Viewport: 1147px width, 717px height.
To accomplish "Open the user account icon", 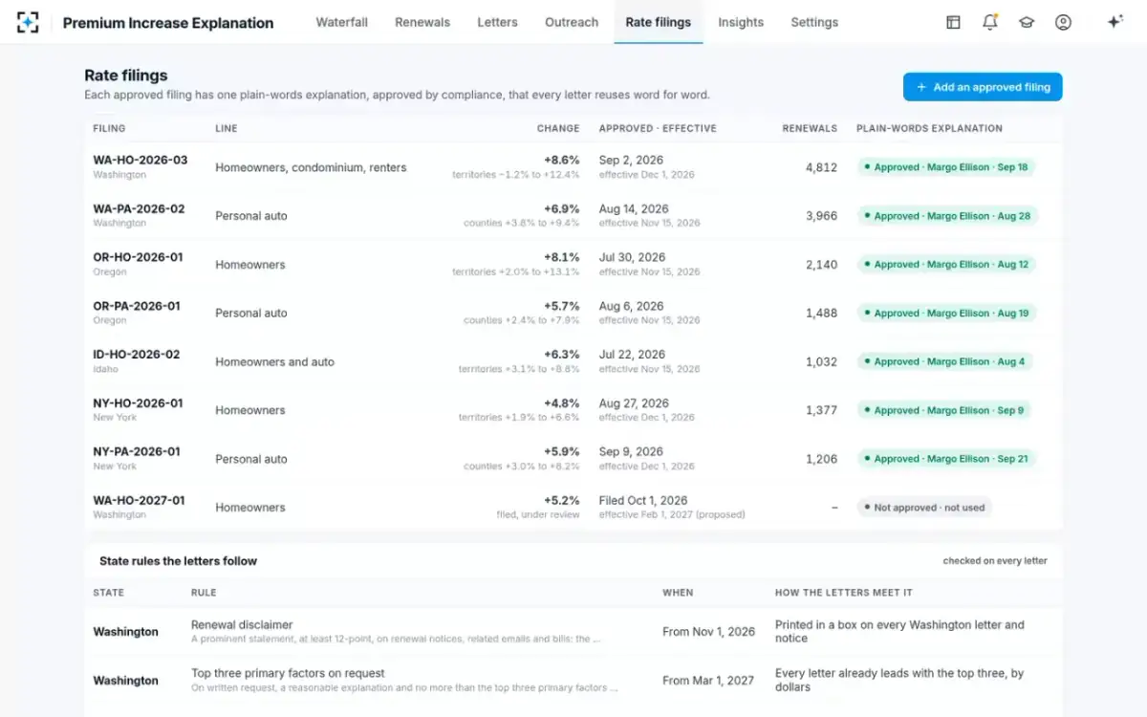I will pyautogui.click(x=1063, y=22).
